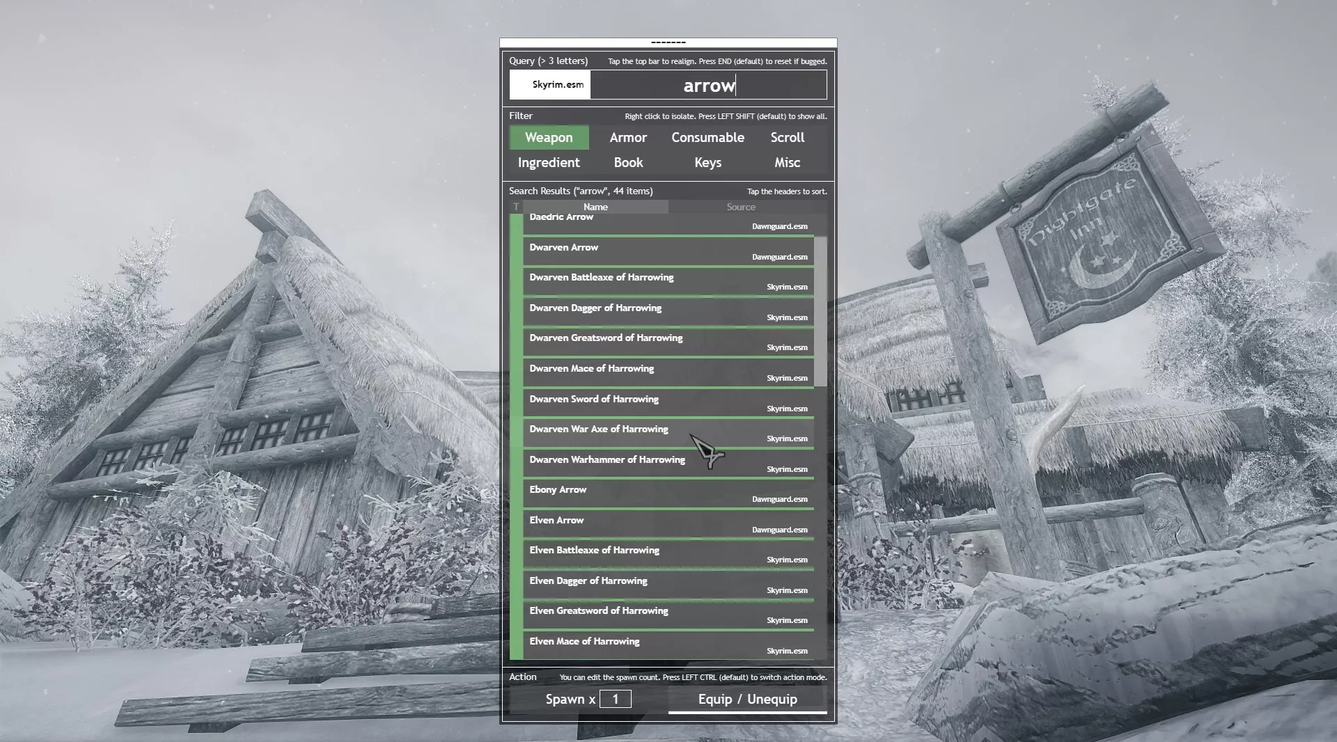1337x742 pixels.
Task: Toggle the Armor filter
Action: pos(628,138)
